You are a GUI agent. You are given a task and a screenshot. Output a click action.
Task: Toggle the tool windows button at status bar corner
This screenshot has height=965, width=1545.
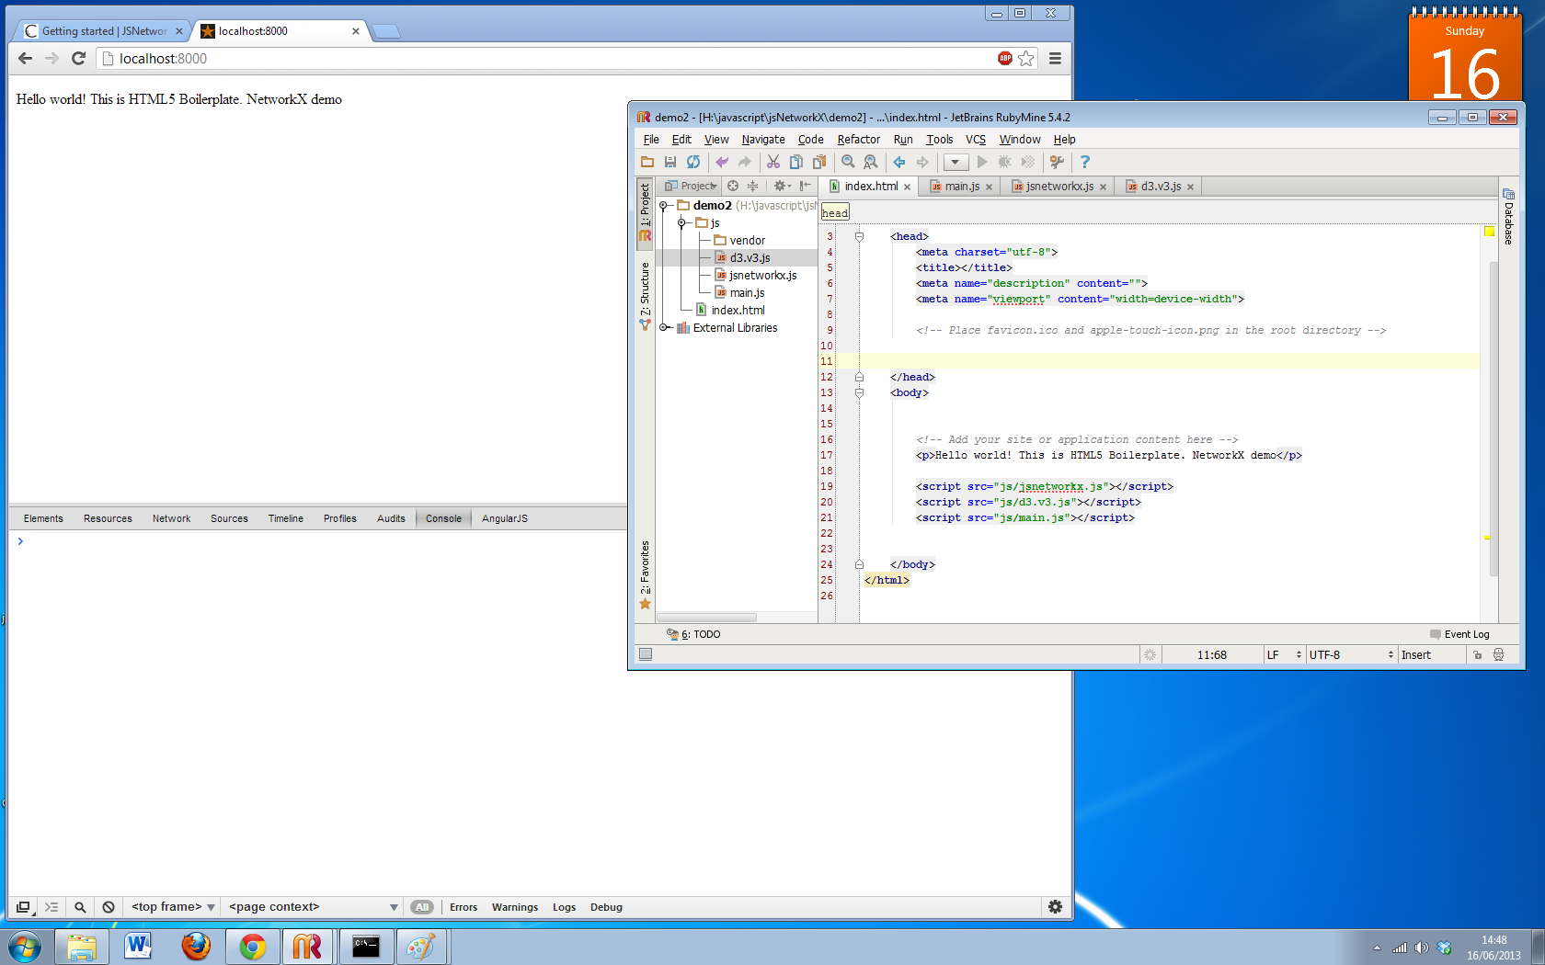646,654
